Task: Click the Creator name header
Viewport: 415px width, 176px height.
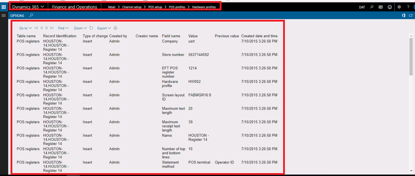Action: pos(147,36)
